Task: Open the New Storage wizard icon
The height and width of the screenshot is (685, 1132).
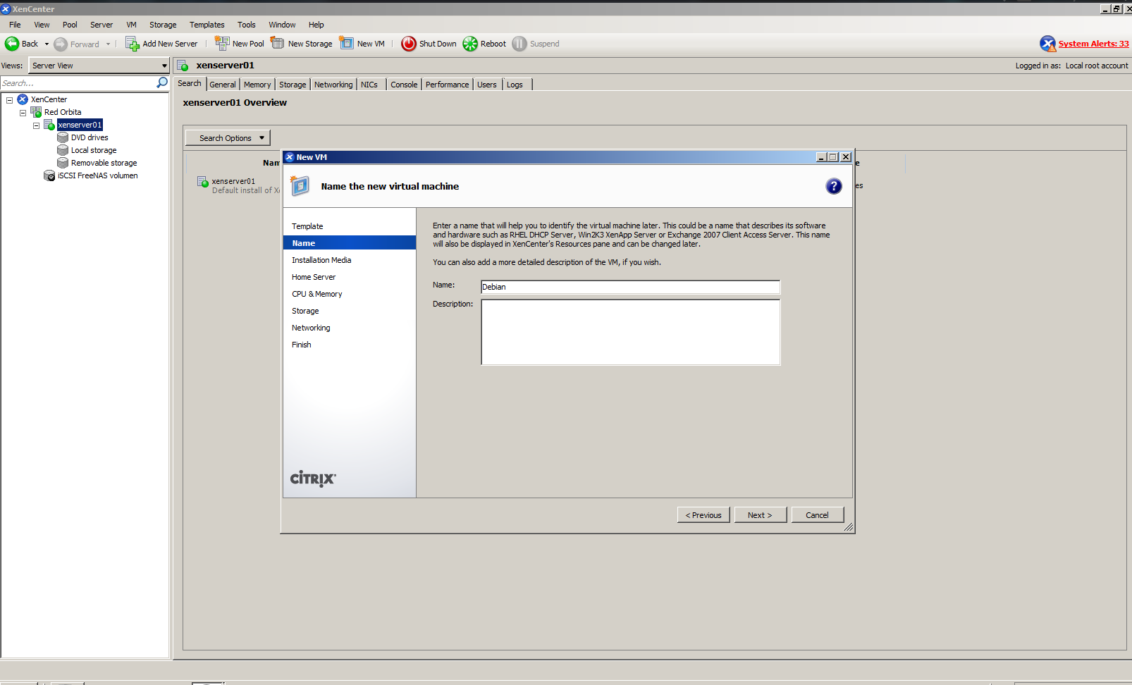Action: (x=278, y=44)
